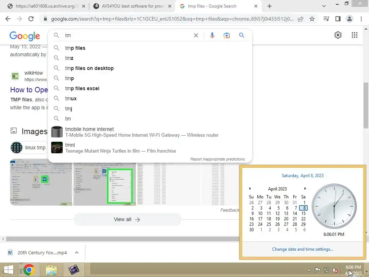Open File Explorer from the taskbar
The height and width of the screenshot is (277, 369).
coord(51,270)
